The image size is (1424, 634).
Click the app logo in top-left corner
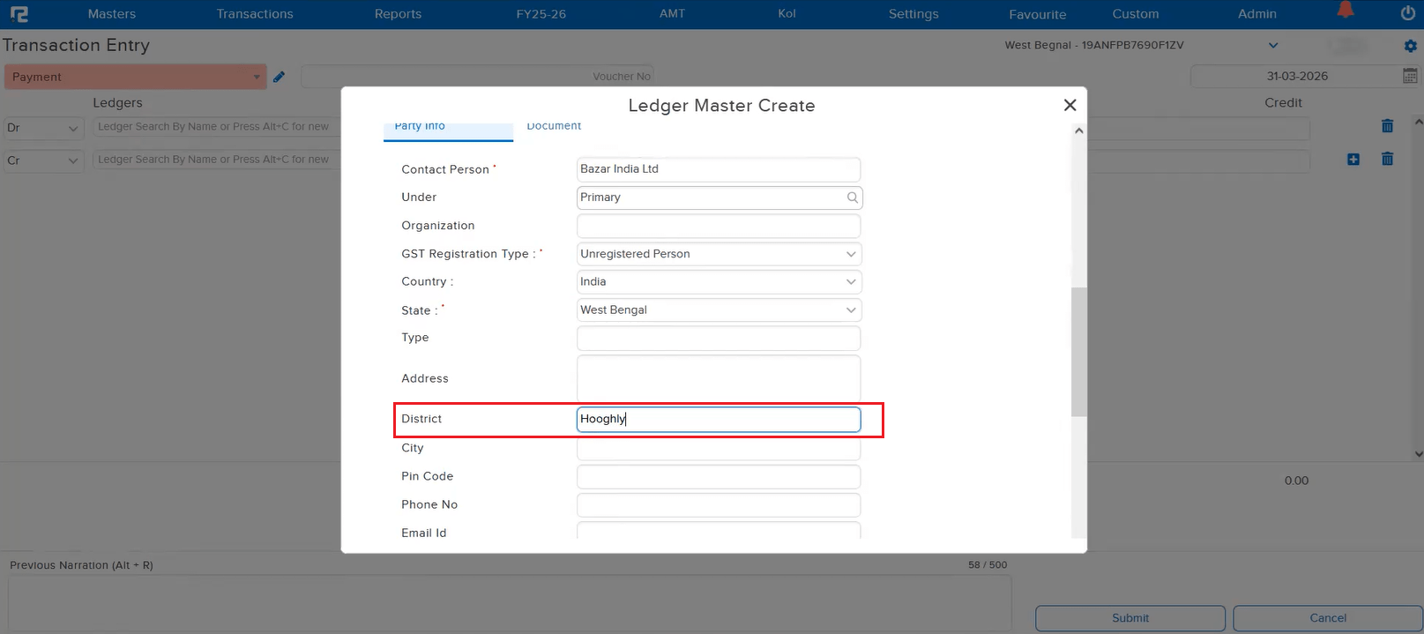click(19, 14)
